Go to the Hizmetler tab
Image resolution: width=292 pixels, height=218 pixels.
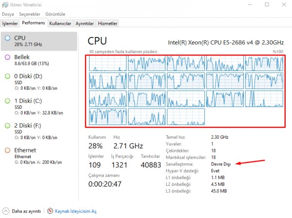[x=108, y=23]
